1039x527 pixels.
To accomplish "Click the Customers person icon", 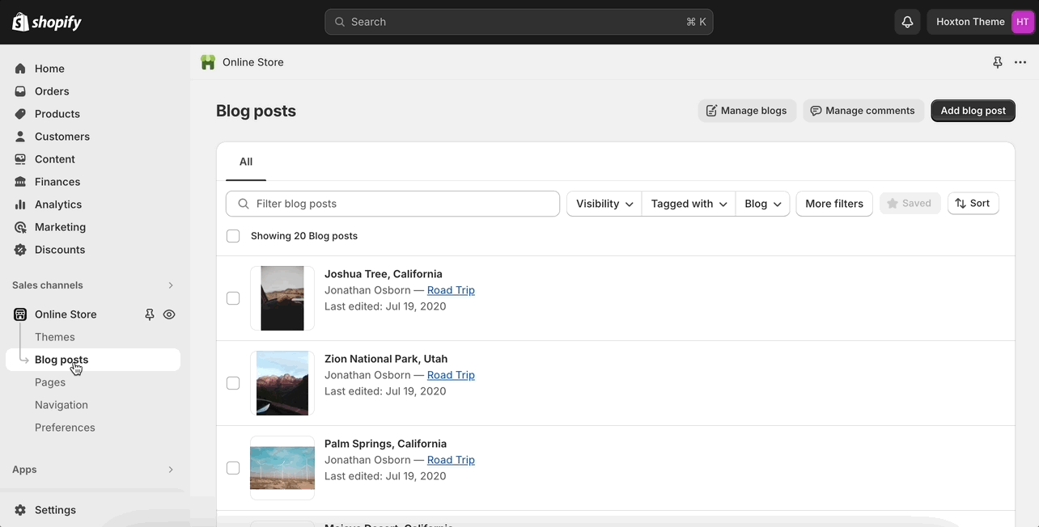I will (20, 137).
